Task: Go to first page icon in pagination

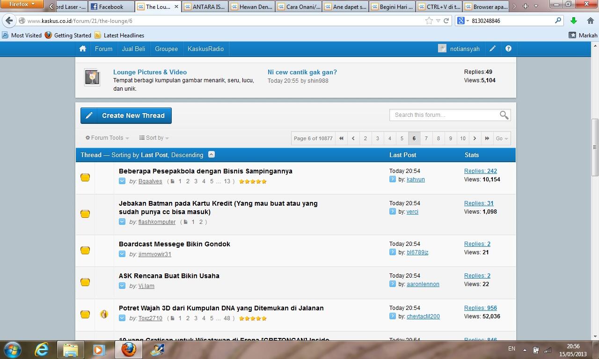Action: pyautogui.click(x=341, y=138)
